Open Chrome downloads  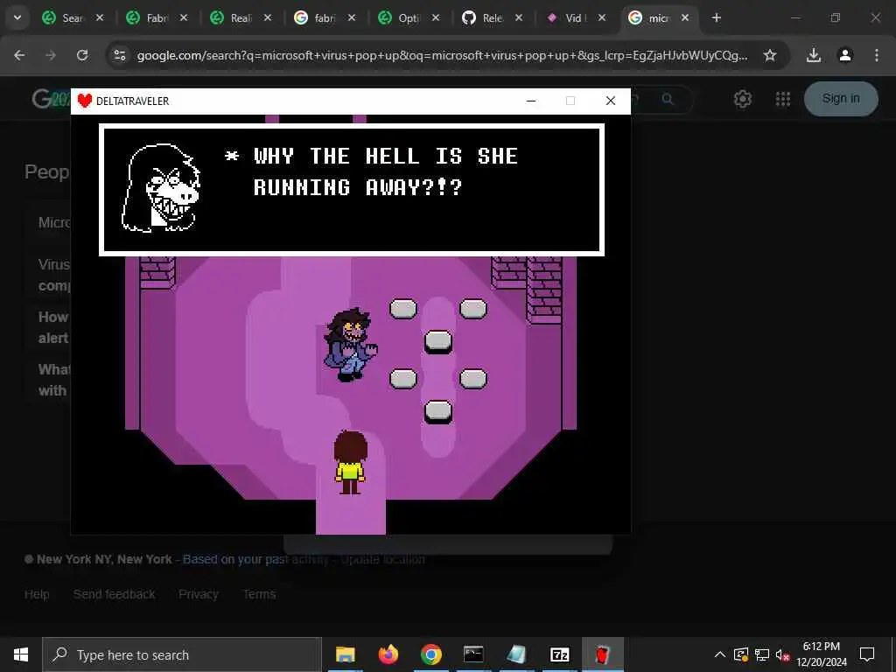click(x=814, y=55)
